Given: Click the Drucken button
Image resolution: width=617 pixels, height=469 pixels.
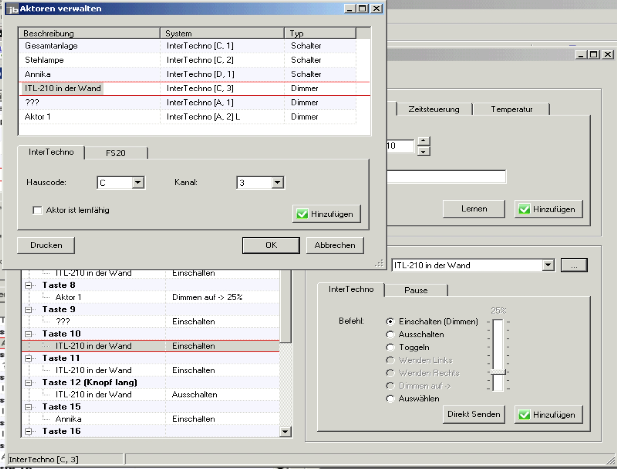Looking at the screenshot, I should coord(46,245).
